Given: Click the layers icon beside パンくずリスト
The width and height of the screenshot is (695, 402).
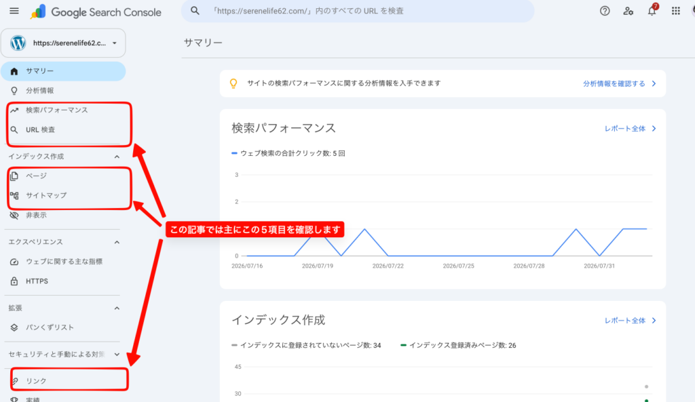Looking at the screenshot, I should point(14,327).
